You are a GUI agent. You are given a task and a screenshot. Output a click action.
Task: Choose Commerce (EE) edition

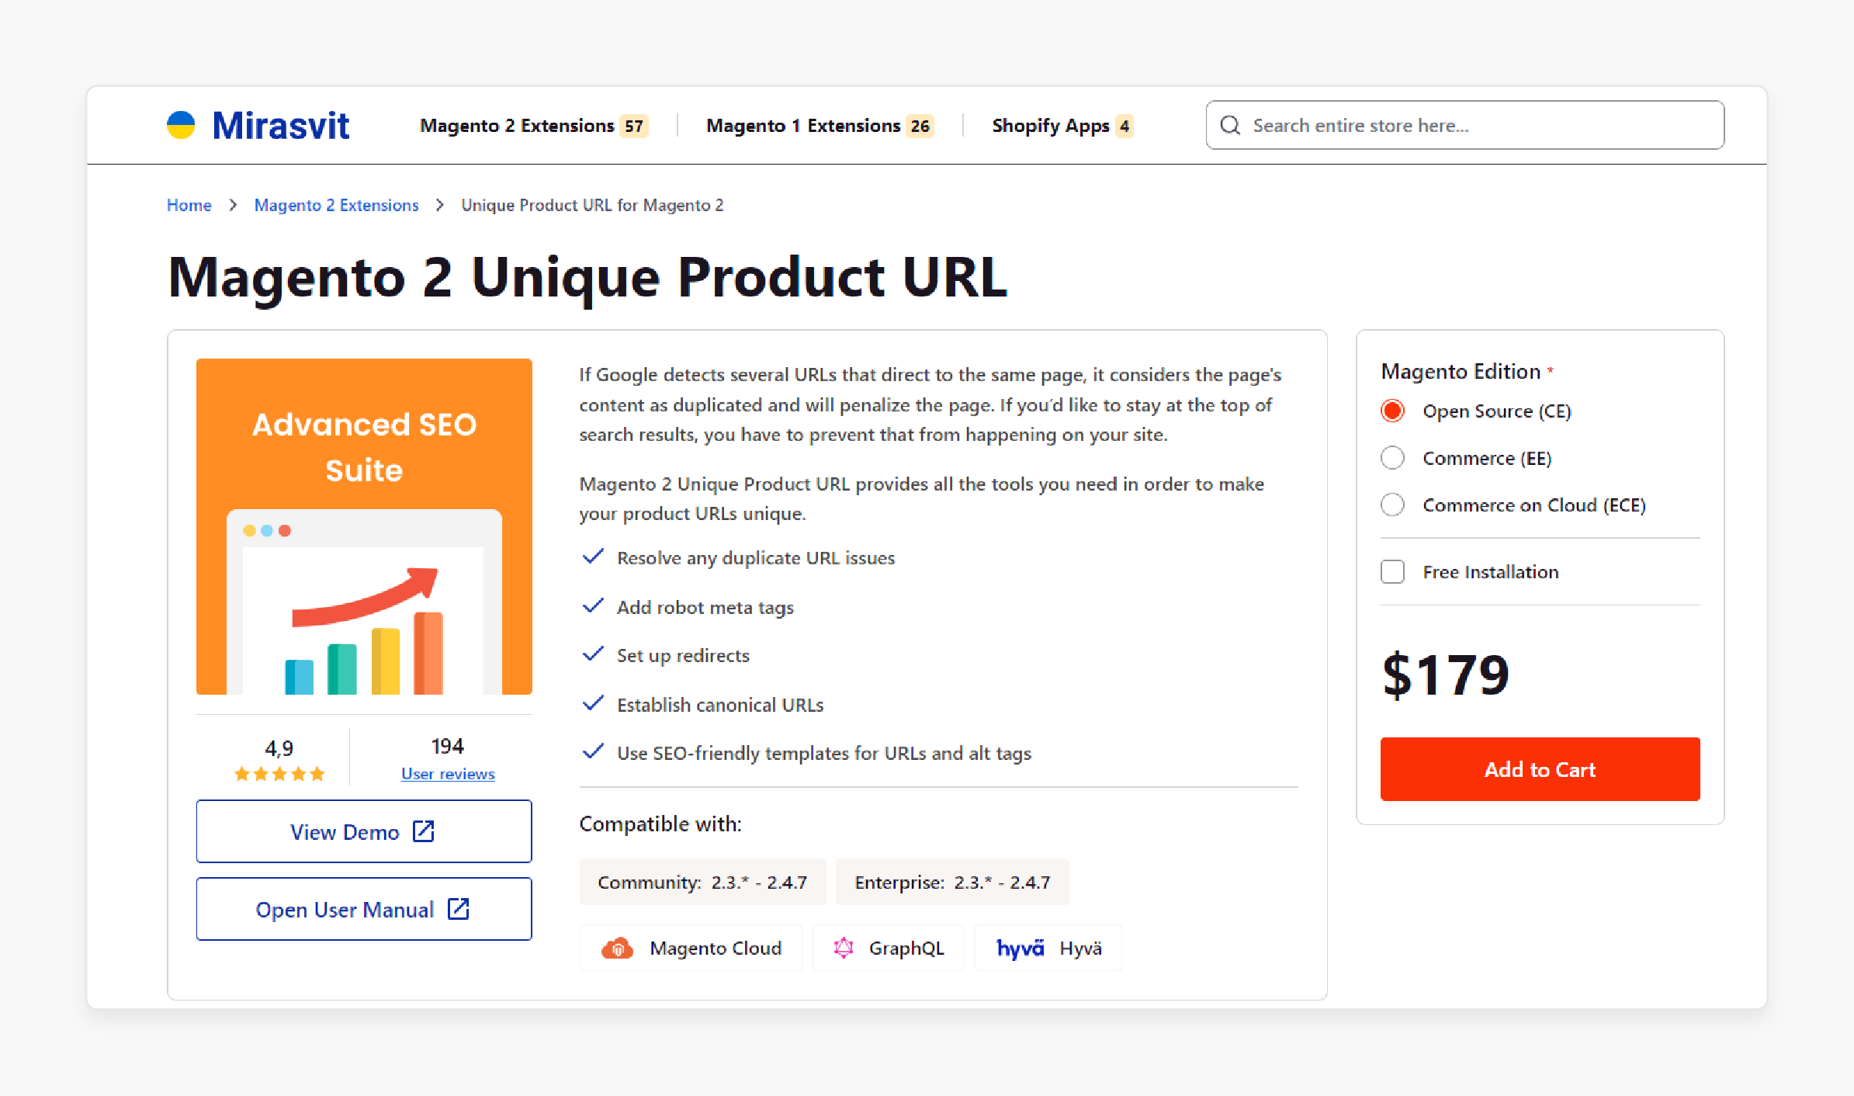pyautogui.click(x=1392, y=458)
